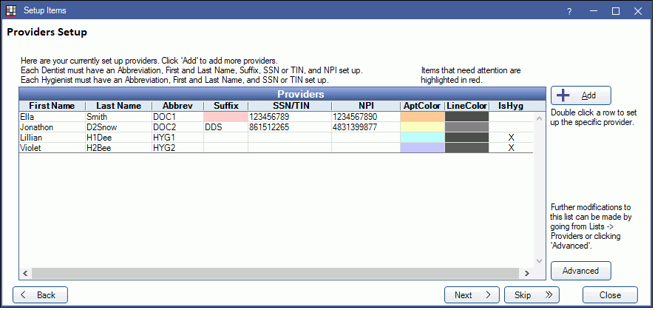Sort by the First Name column header
The width and height of the screenshot is (655, 310).
52,106
